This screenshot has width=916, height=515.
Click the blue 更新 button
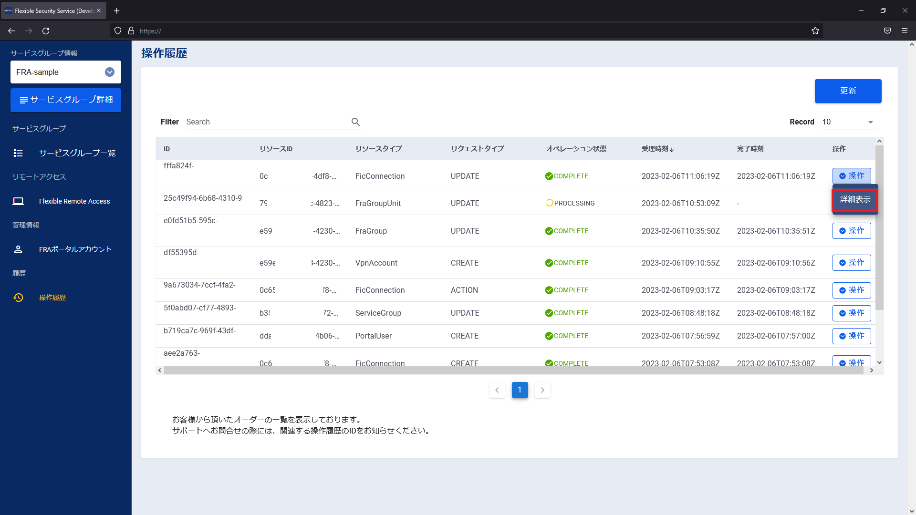tap(848, 91)
